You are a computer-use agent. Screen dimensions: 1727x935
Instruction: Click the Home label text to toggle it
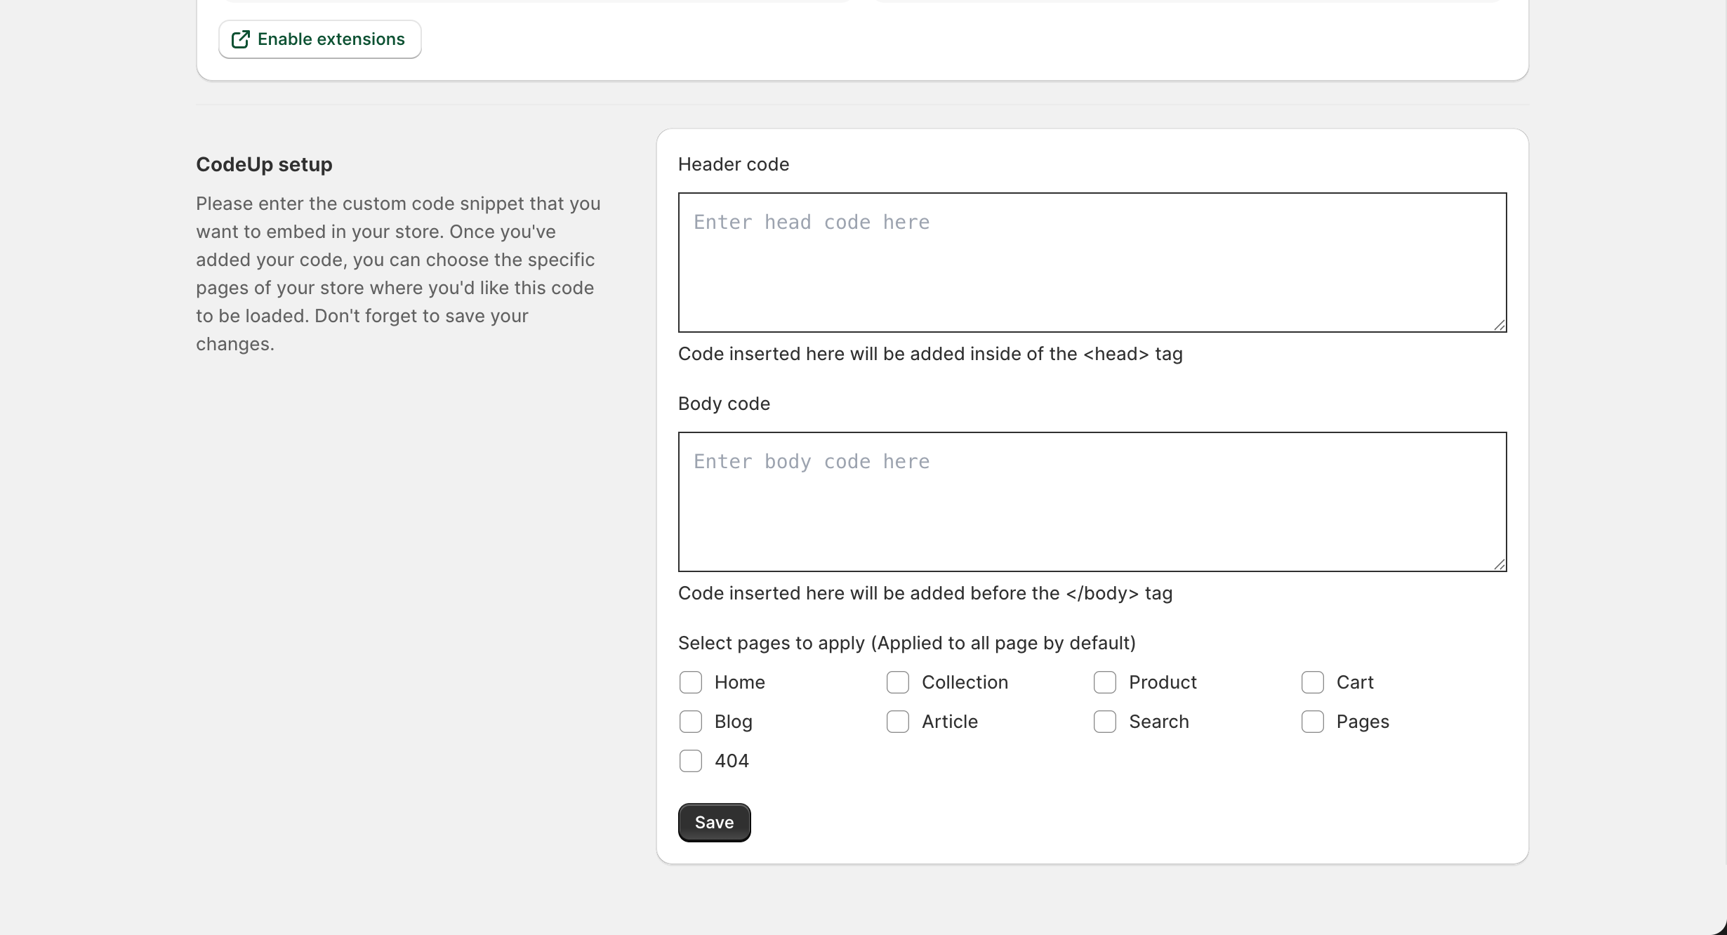739,682
